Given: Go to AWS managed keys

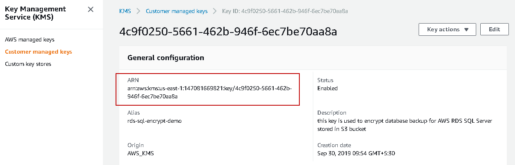Looking at the screenshot, I should [x=29, y=40].
